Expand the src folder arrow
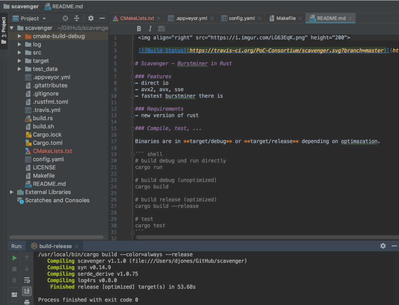This screenshot has width=399, height=305. [20, 52]
